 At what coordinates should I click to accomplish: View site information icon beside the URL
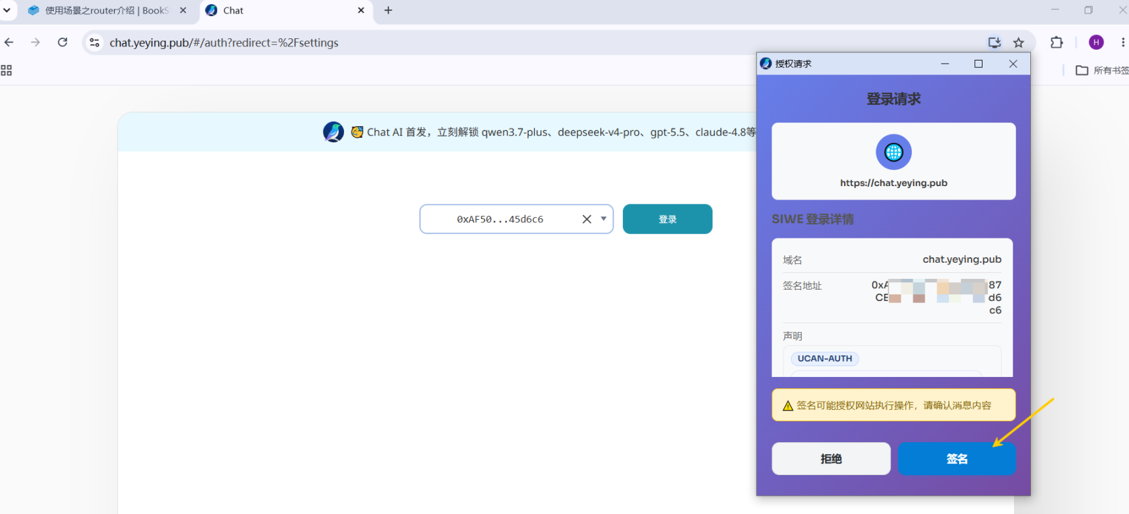(x=95, y=42)
